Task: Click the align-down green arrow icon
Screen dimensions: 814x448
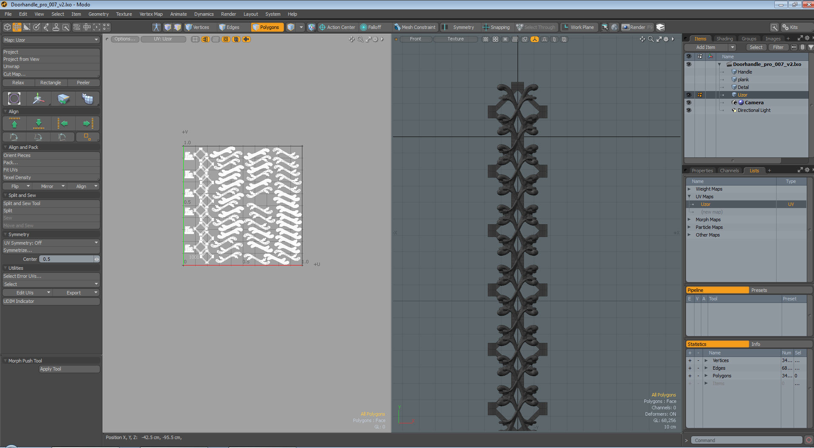Action: [x=39, y=123]
